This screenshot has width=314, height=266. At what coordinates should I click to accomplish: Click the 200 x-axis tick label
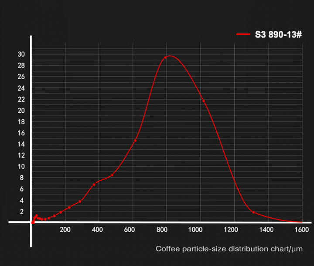tap(65, 229)
